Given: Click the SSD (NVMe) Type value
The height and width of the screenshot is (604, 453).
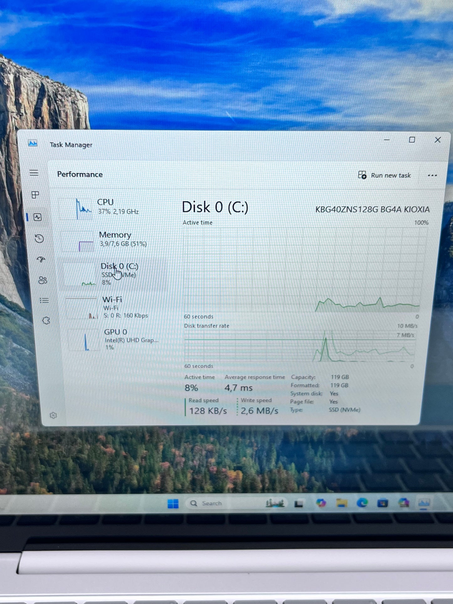Looking at the screenshot, I should click(x=345, y=410).
